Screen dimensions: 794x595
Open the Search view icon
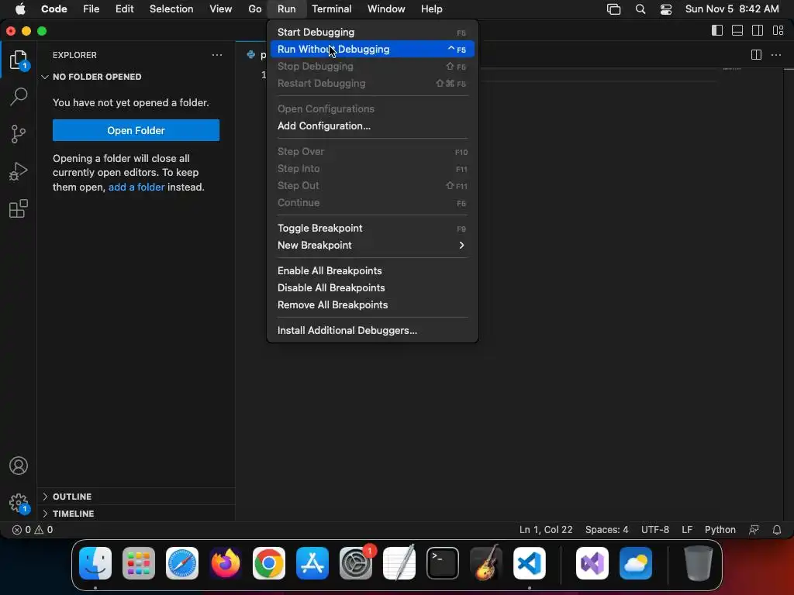pos(19,96)
